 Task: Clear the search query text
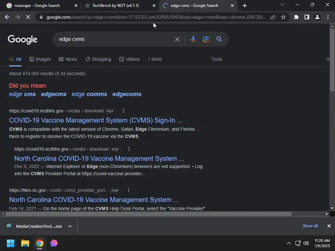pyautogui.click(x=177, y=39)
